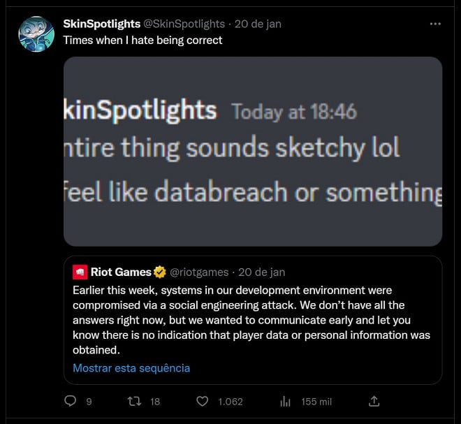461x424 pixels.
Task: Like the tweet with the heart icon
Action: point(202,401)
